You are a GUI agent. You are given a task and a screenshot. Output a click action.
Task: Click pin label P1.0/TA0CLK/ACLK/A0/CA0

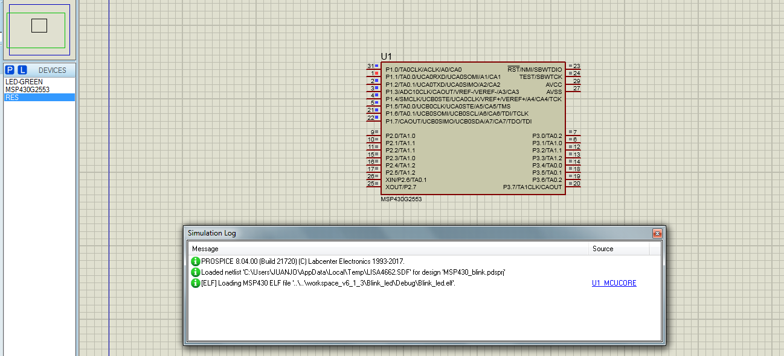423,70
